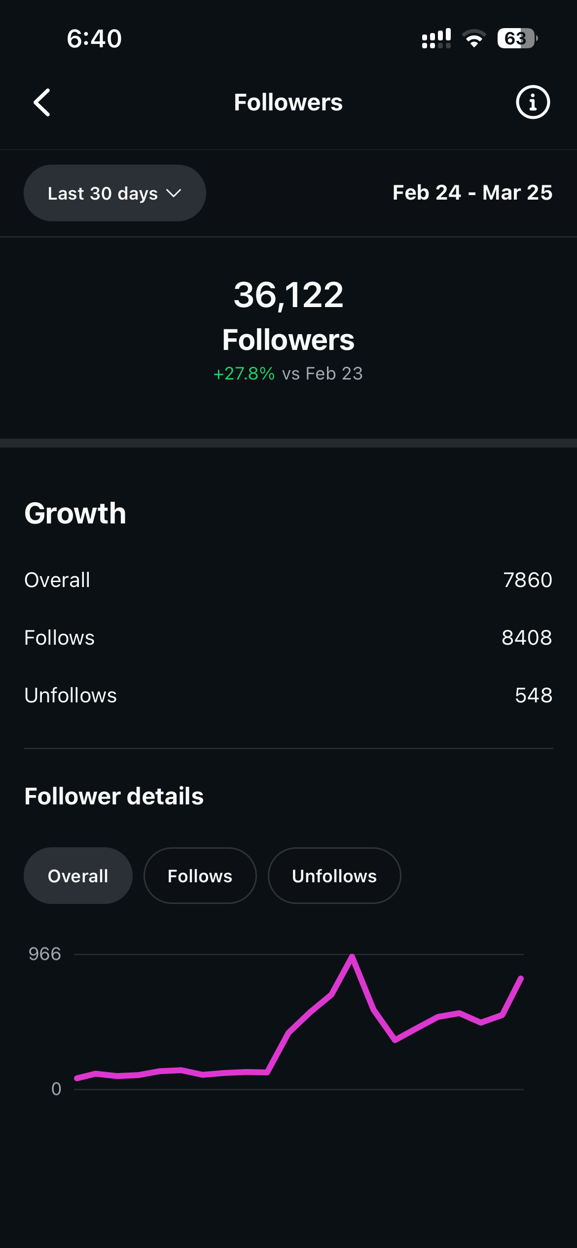Select the Unfollows row showing 548
Screen dimensions: 577x1248
(x=288, y=695)
